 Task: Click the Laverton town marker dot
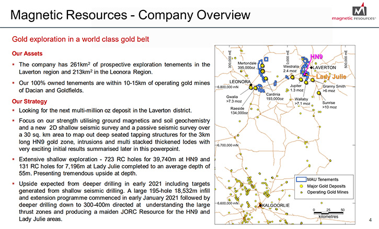(312, 68)
